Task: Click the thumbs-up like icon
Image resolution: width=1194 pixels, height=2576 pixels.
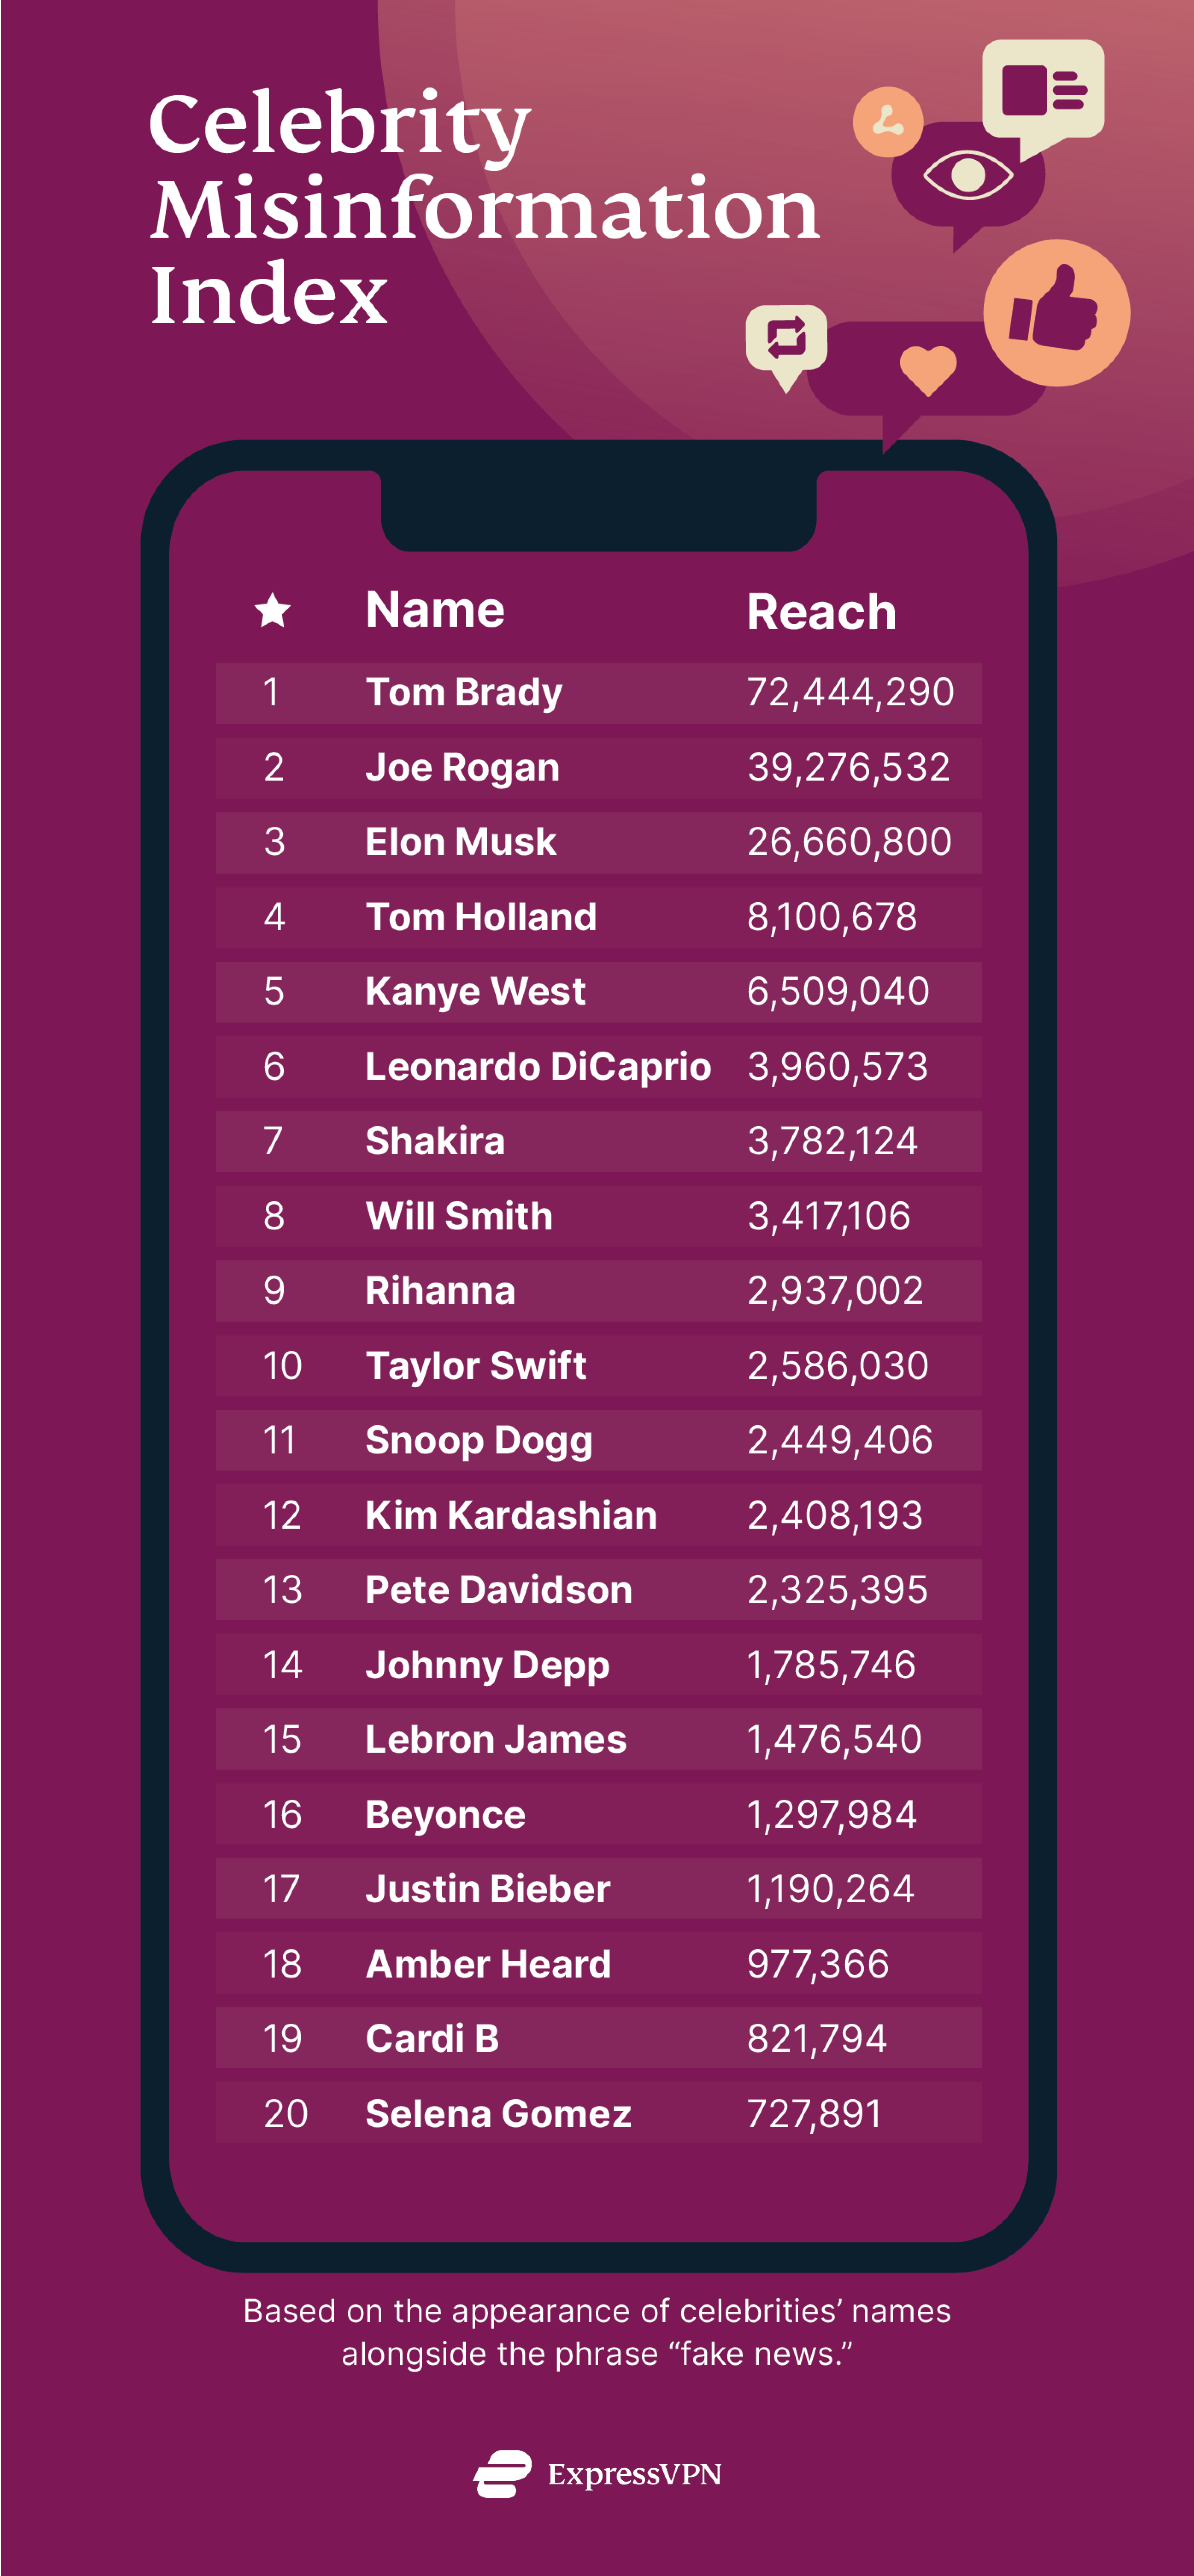Action: point(1055,313)
